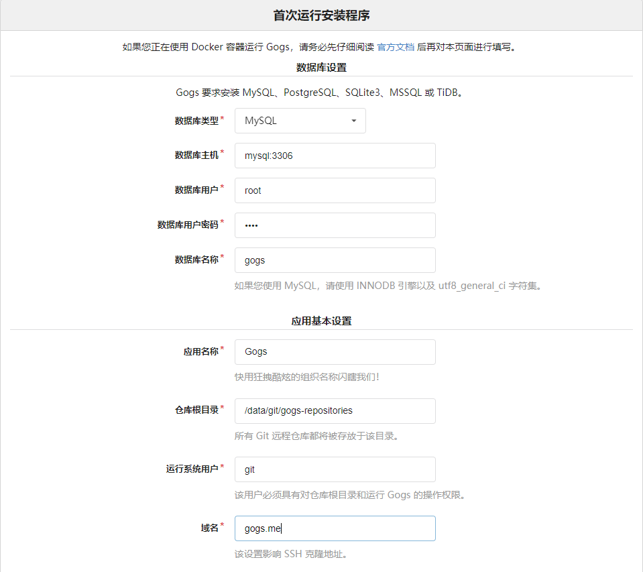The height and width of the screenshot is (572, 643).
Task: Click the 数据库名称 field containing gogs
Action: [x=335, y=260]
